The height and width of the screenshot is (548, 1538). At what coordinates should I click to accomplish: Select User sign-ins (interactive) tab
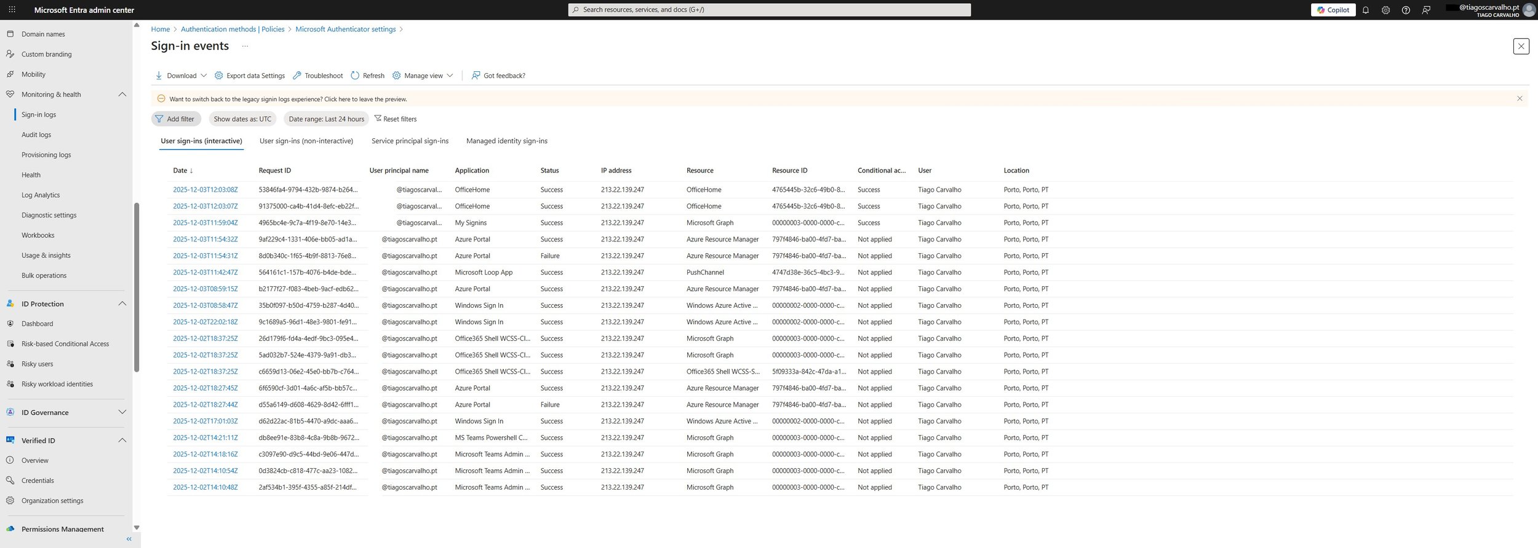201,141
